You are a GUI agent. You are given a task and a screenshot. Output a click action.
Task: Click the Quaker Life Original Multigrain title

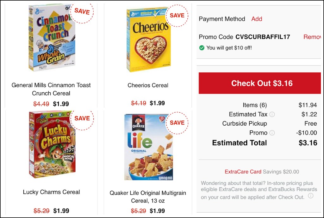click(x=148, y=197)
